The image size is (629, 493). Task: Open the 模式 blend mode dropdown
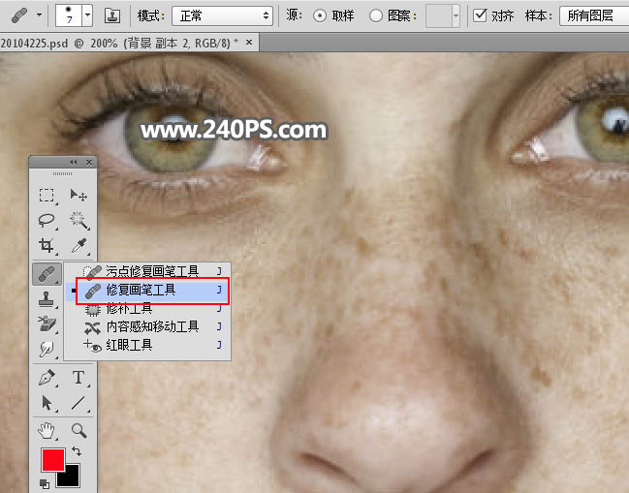pos(222,16)
